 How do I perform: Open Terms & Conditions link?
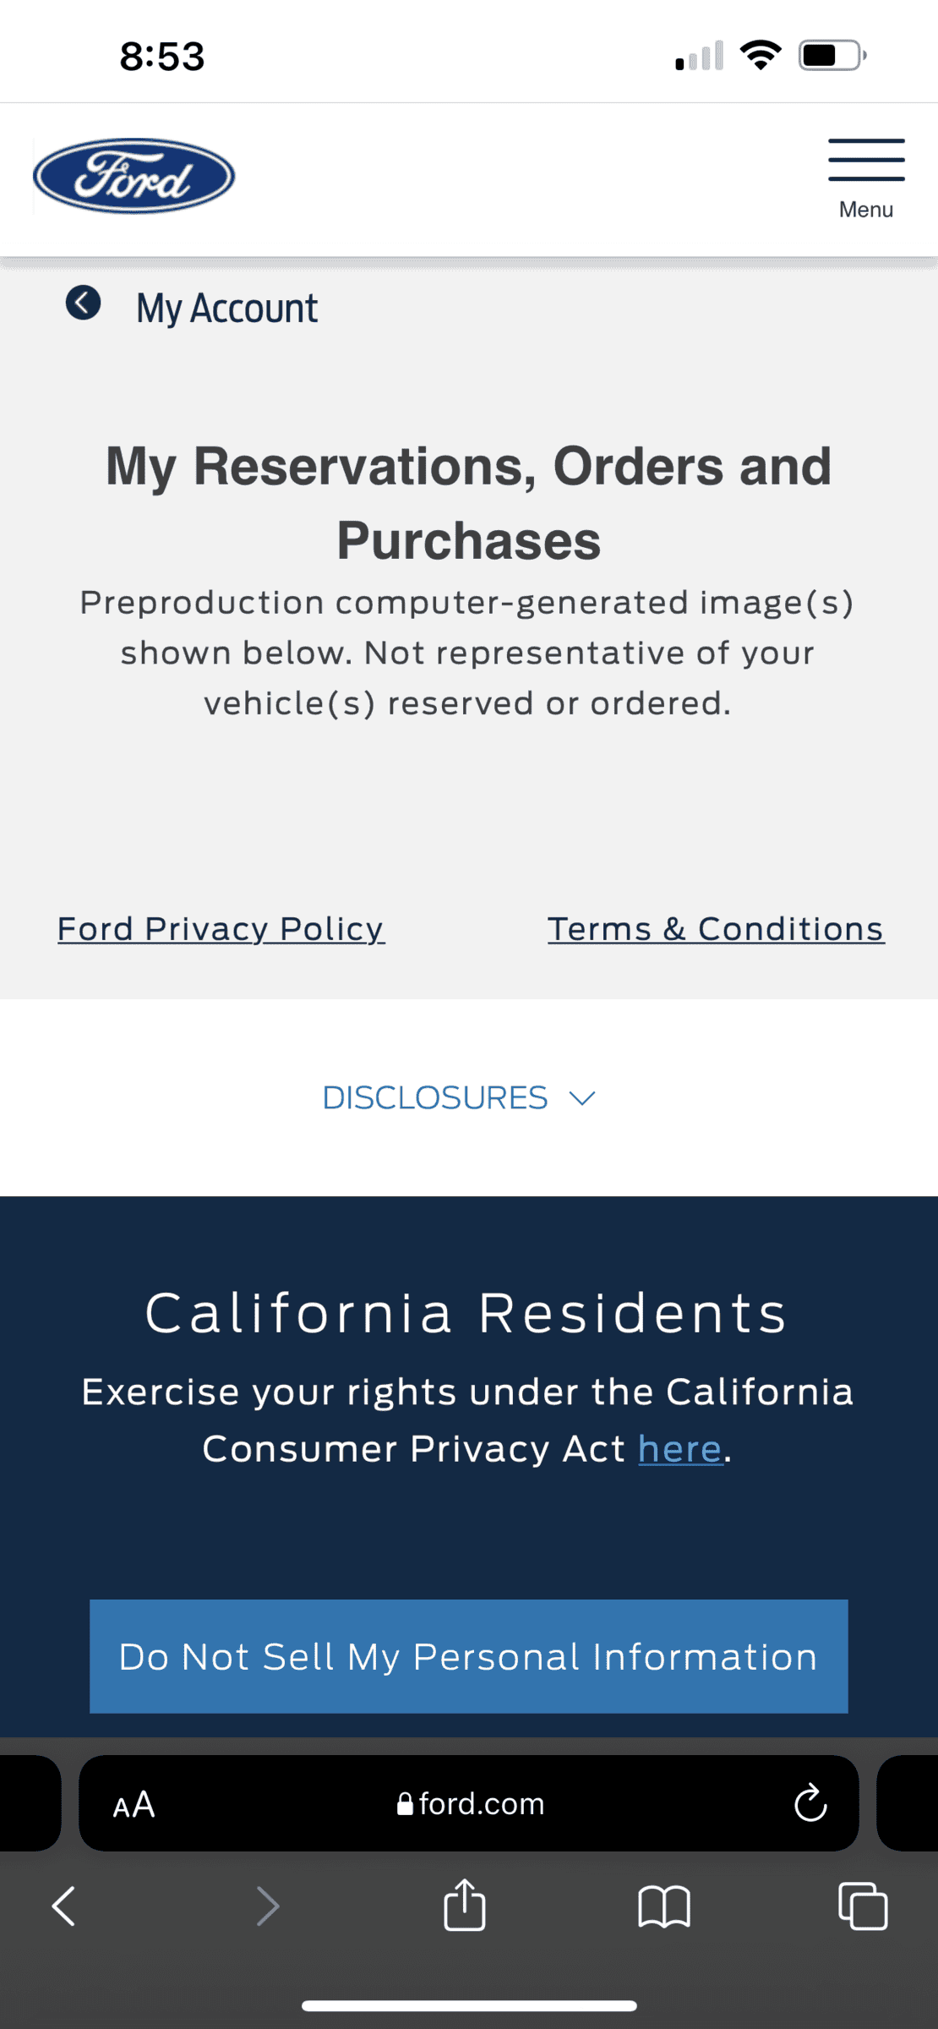(716, 929)
